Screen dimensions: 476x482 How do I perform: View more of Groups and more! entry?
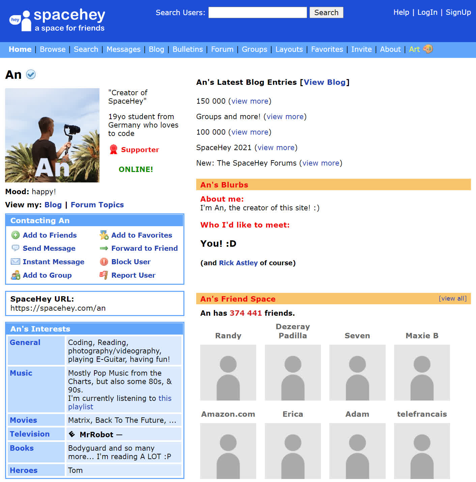(x=285, y=116)
